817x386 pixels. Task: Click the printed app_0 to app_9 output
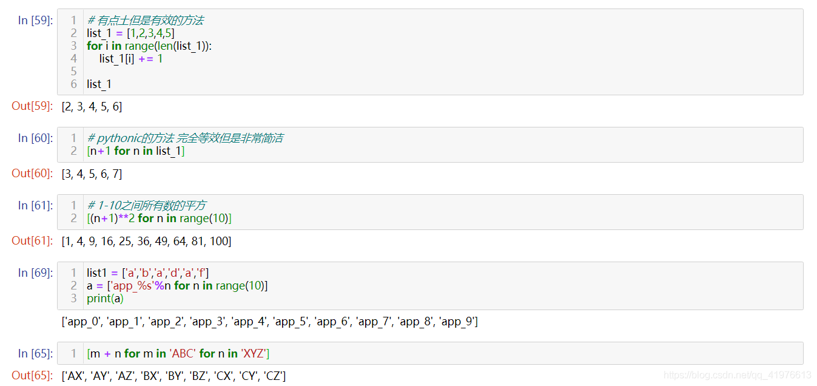tap(269, 322)
